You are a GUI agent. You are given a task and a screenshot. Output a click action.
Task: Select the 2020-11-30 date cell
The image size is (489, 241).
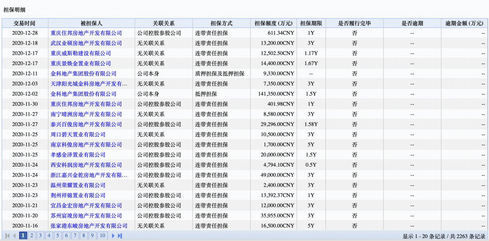coord(25,104)
